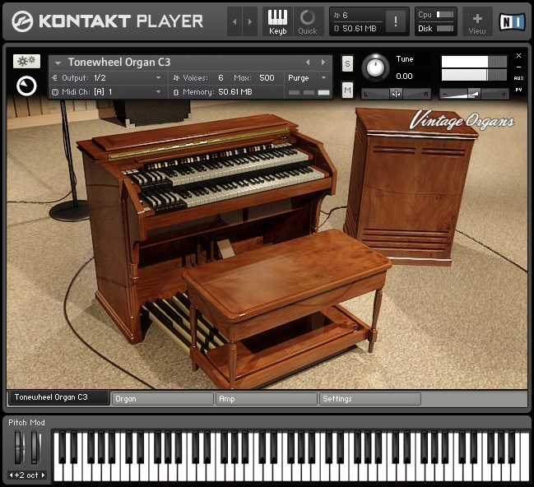
Task: Click the Quick load icon
Action: 308,21
